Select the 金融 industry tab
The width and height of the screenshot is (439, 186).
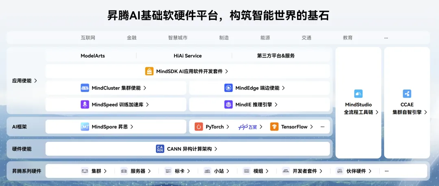(x=132, y=38)
